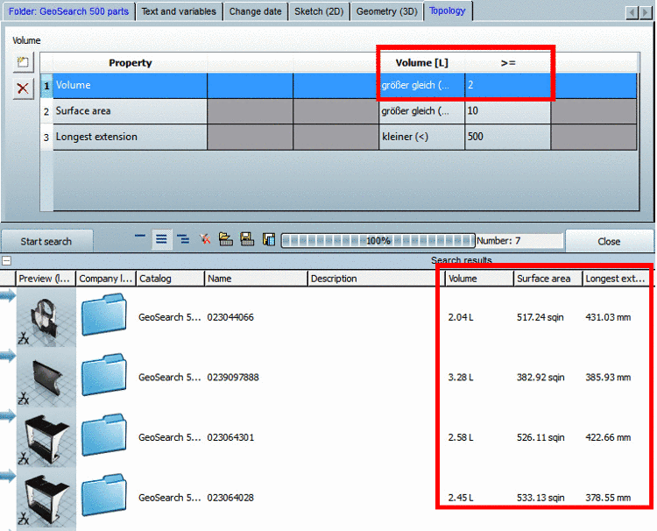Viewport: 657px width, 531px height.
Task: Switch to the Geometry (3D) tab
Action: coord(386,11)
